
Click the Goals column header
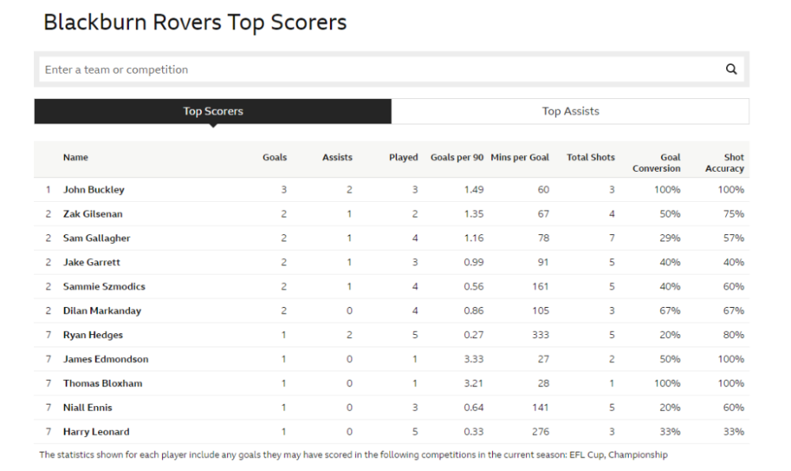274,158
